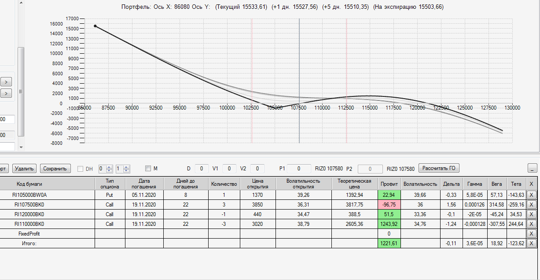
Task: Click the theoretical price cell 2605,36
Action: click(x=354, y=224)
